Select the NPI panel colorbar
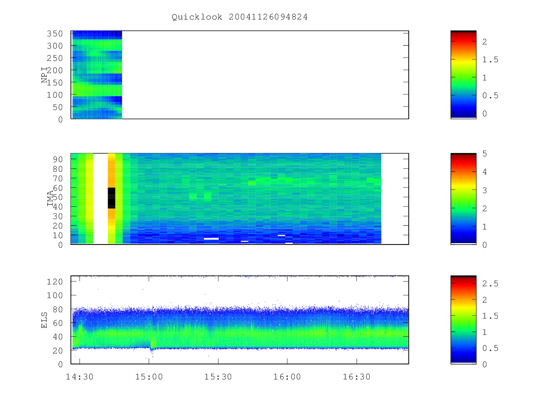The width and height of the screenshot is (545, 409). coord(463,75)
